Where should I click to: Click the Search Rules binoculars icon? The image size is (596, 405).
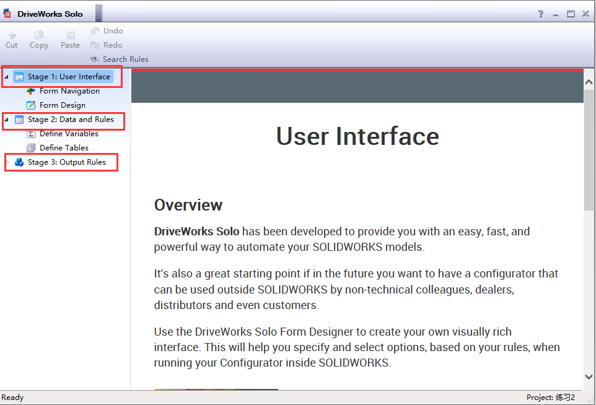pyautogui.click(x=95, y=59)
